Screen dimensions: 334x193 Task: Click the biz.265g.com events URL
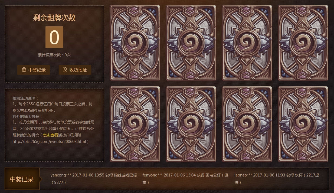pyautogui.click(x=49, y=141)
